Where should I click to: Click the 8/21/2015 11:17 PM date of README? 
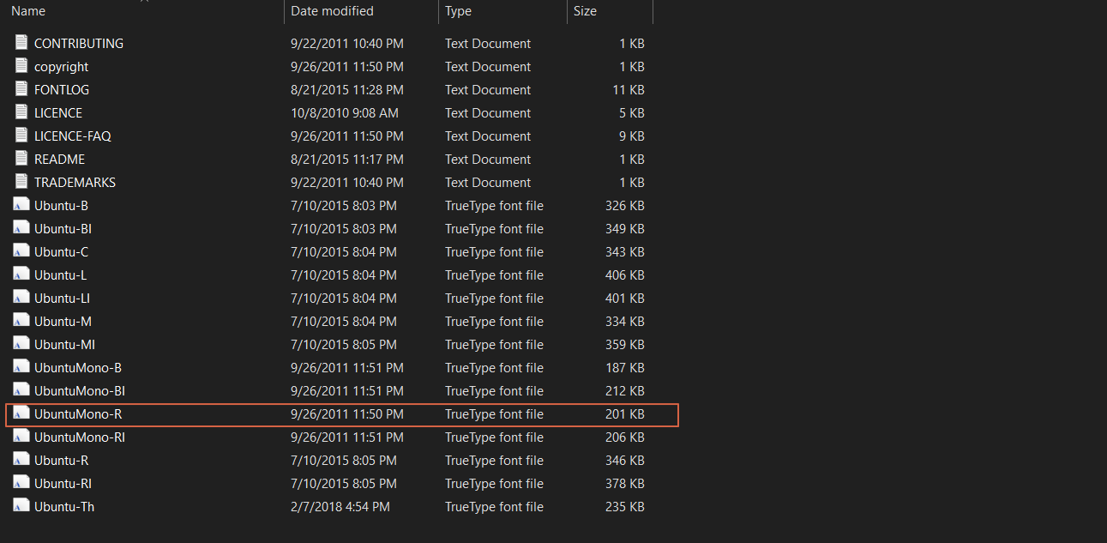coord(347,159)
